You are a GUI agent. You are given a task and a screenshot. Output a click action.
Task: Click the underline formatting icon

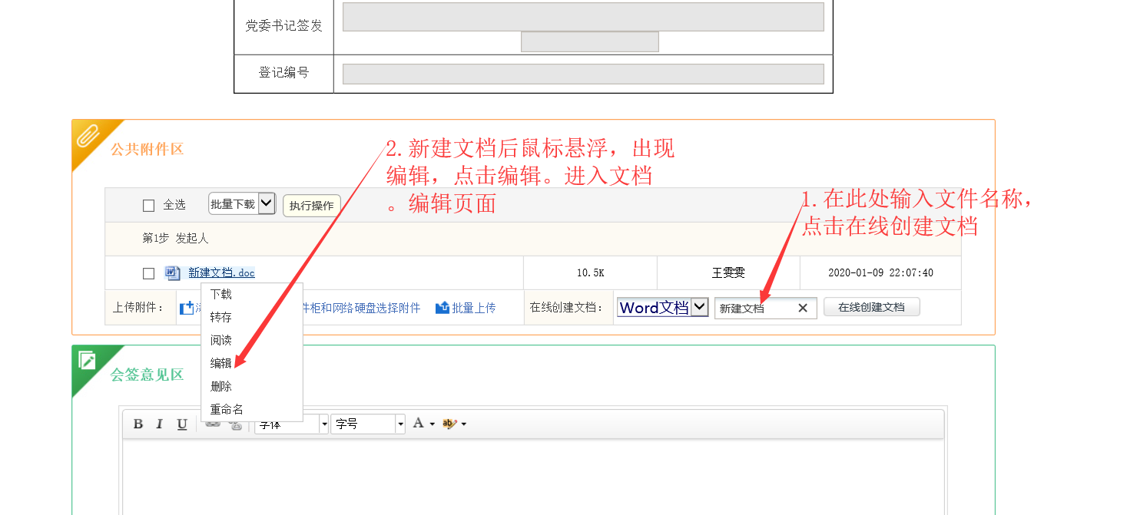pos(182,424)
